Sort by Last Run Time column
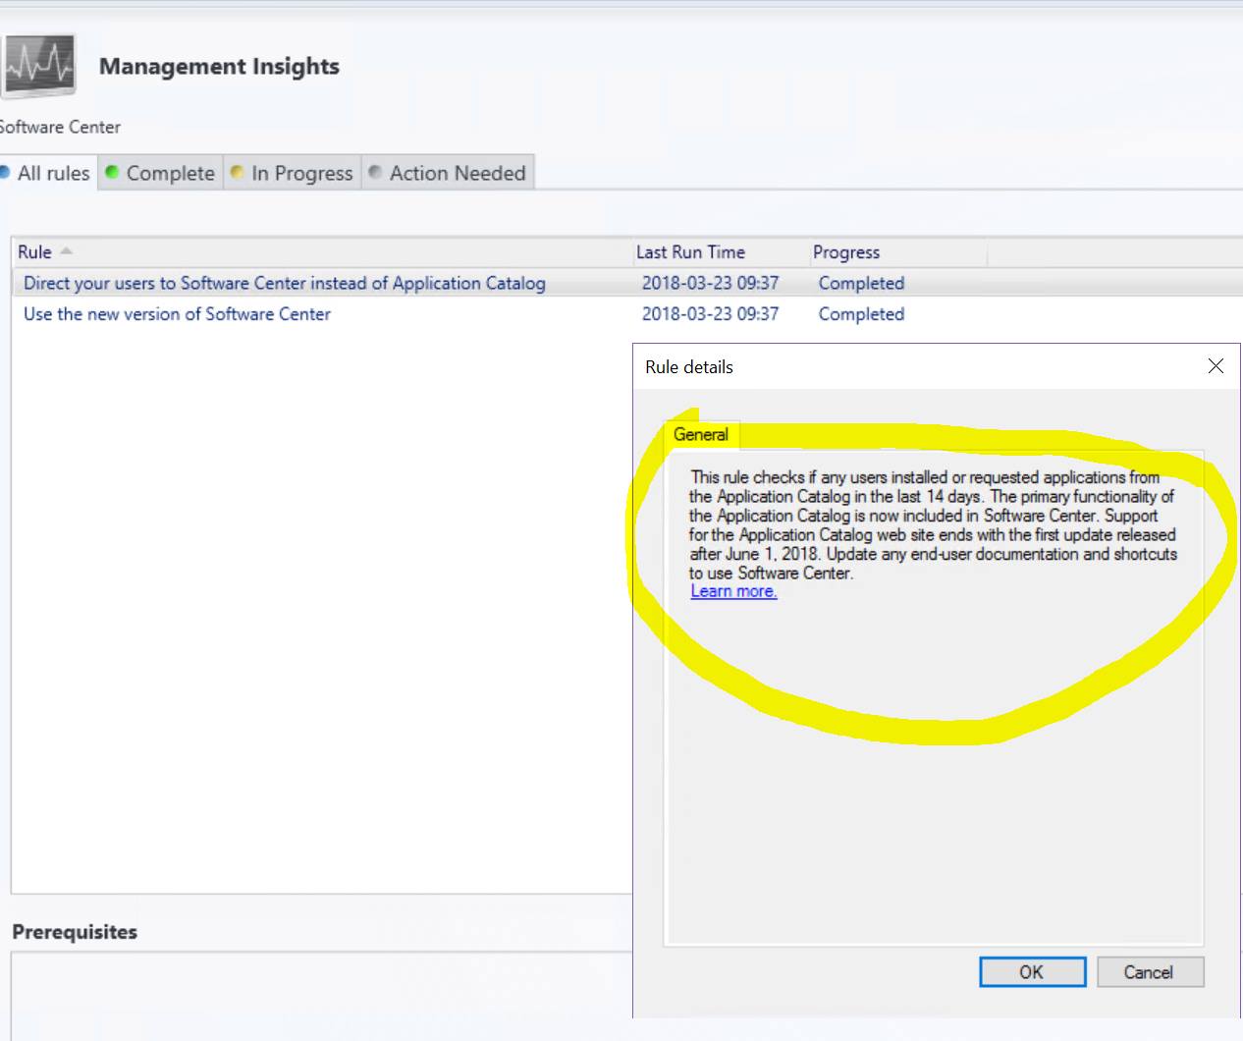 point(720,252)
